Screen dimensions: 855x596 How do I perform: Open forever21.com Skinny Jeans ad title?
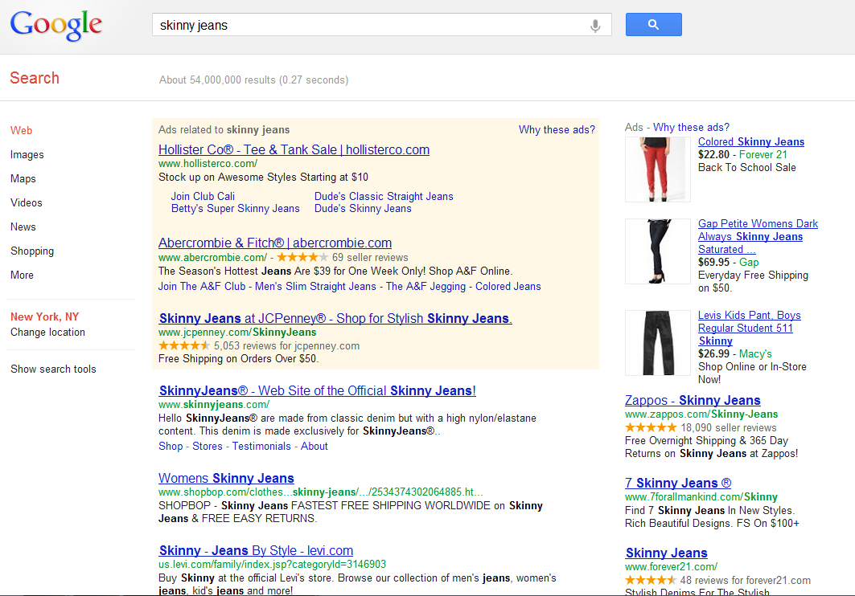point(666,553)
